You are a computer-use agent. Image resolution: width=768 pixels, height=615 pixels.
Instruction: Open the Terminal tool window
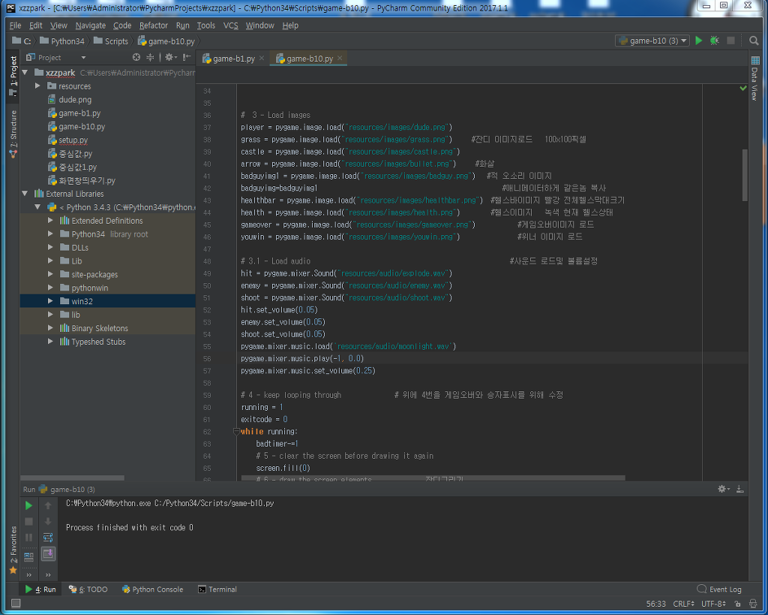pos(217,589)
